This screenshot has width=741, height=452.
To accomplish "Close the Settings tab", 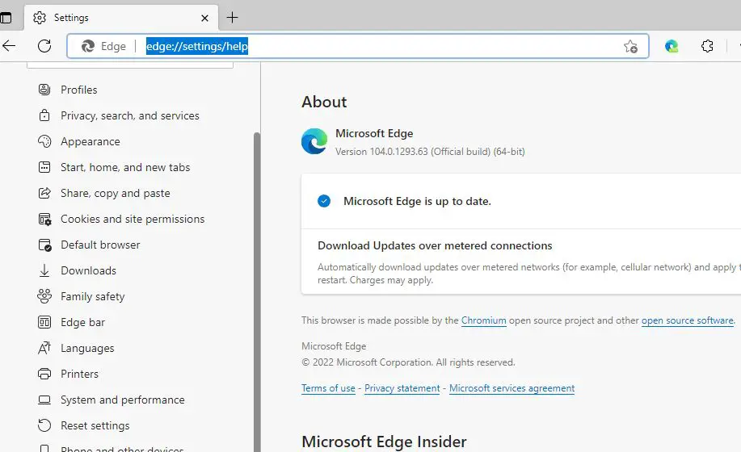I will (204, 18).
